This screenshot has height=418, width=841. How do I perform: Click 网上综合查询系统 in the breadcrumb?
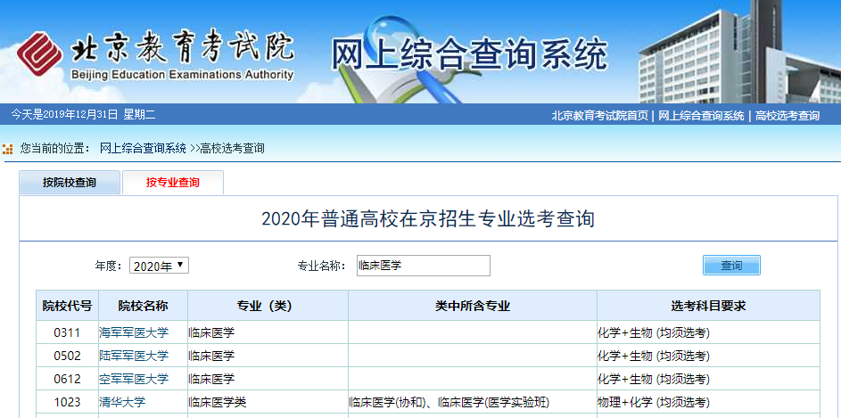coord(144,149)
